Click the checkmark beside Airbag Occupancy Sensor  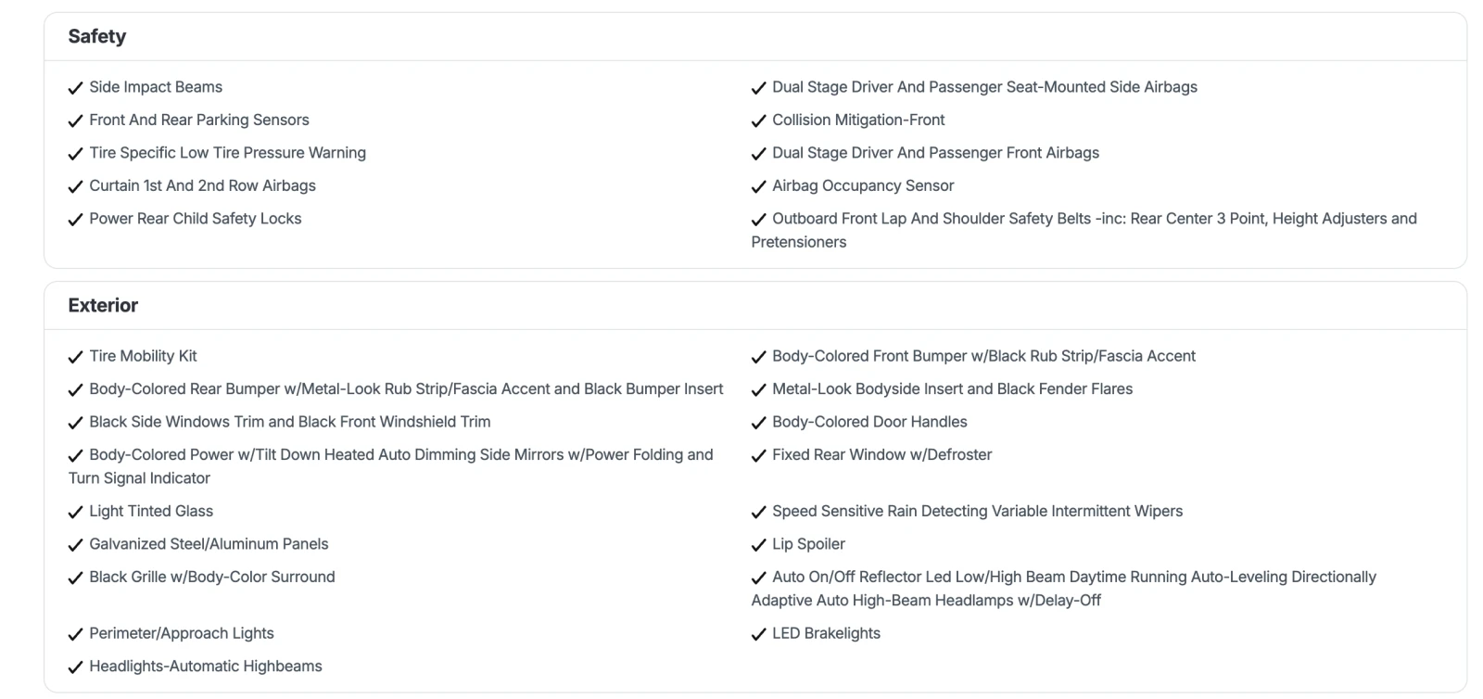(759, 187)
